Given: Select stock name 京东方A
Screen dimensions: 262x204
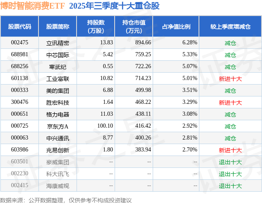Looking at the screenshot, I should click(58, 126).
